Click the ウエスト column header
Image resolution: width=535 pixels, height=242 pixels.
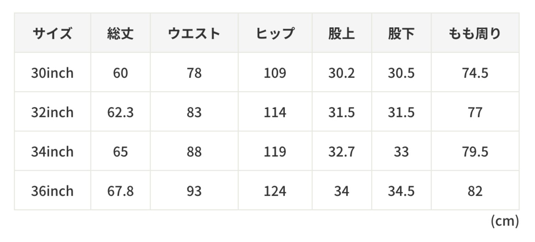[194, 33]
